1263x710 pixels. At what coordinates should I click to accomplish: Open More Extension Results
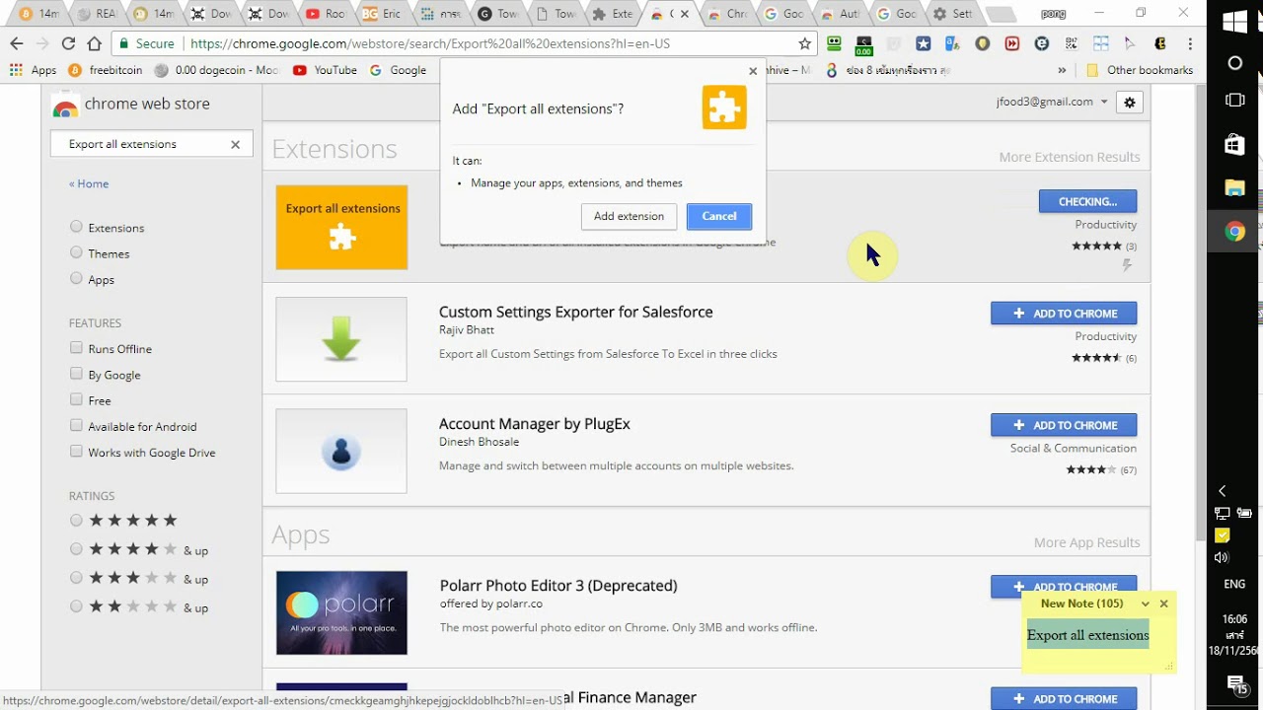[1069, 157]
